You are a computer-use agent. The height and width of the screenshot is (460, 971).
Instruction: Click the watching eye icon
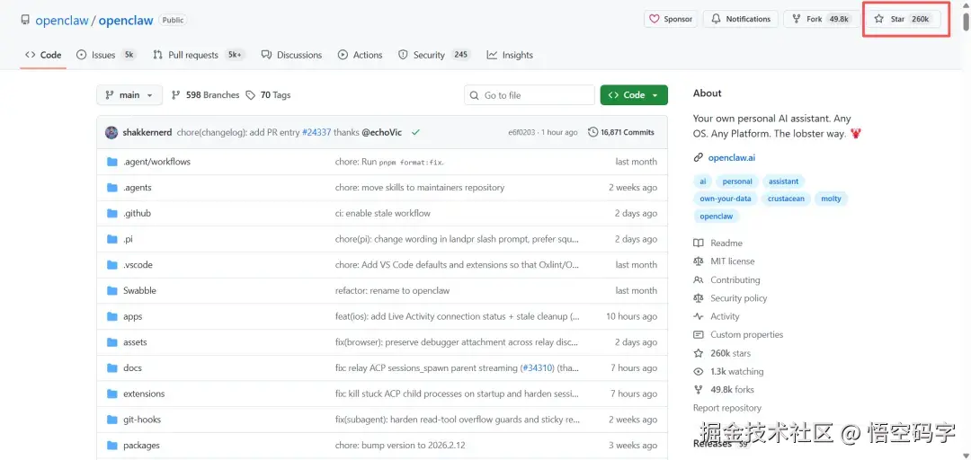pos(699,371)
